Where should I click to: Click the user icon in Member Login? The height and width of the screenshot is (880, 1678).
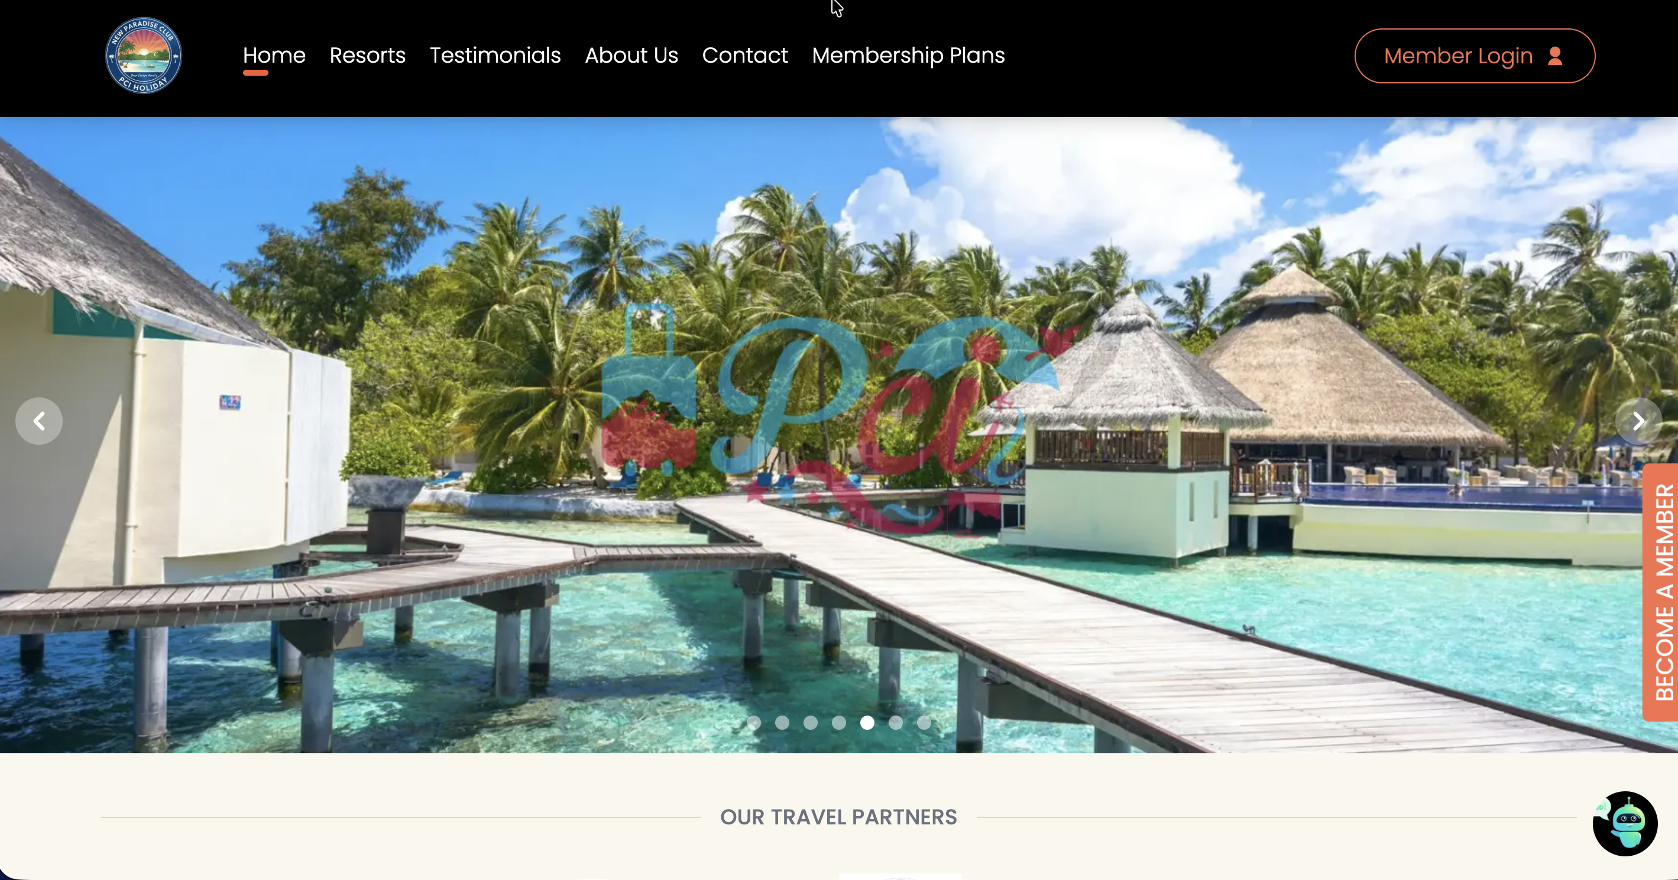click(x=1555, y=56)
